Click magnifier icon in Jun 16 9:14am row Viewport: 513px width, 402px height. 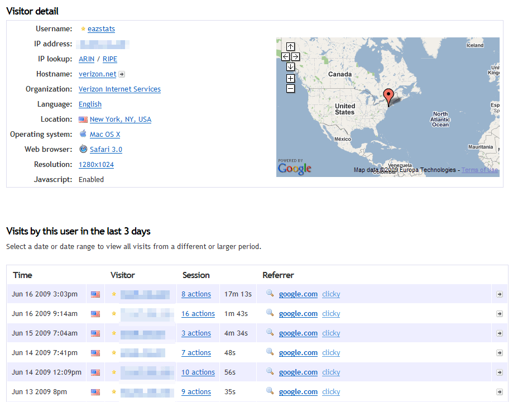270,313
